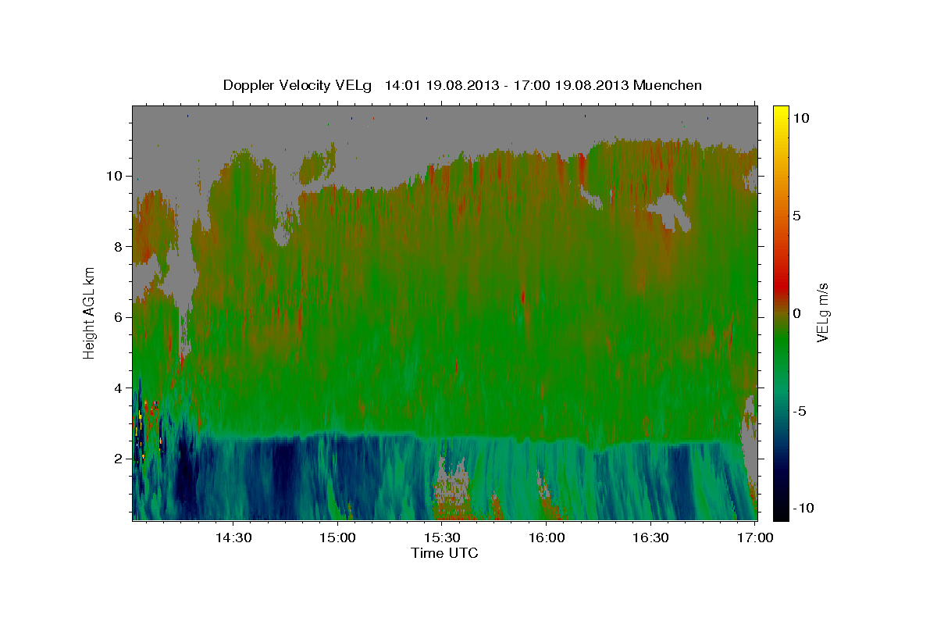Select the 'Muenchen' station name in title

tap(668, 85)
